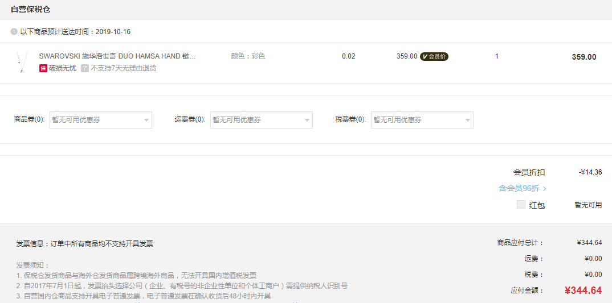Click the red 保 damage-protection badge

click(43, 68)
